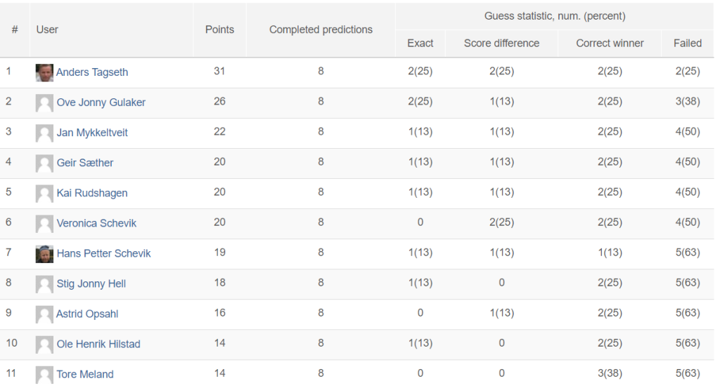Open Ole Henrik Hilstad profile link
This screenshot has width=720, height=388.
pos(98,344)
